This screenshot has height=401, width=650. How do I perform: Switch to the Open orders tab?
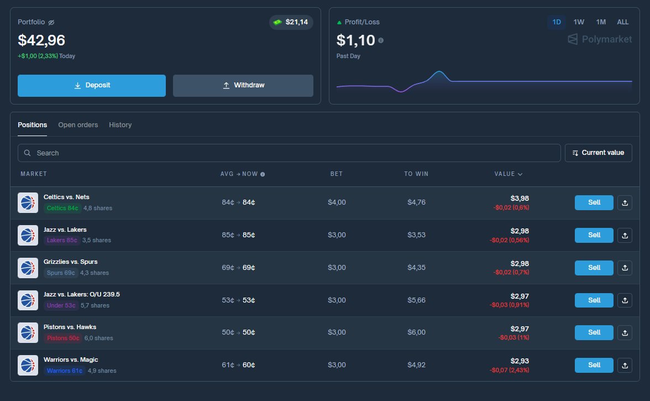point(78,124)
